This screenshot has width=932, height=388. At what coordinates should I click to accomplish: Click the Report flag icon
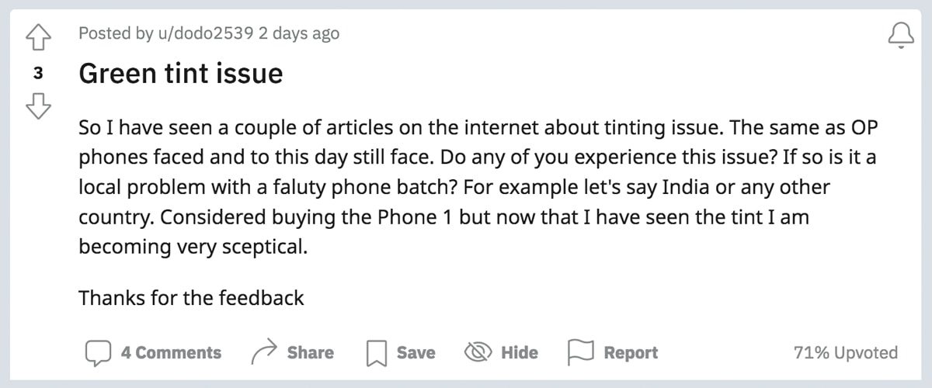581,353
